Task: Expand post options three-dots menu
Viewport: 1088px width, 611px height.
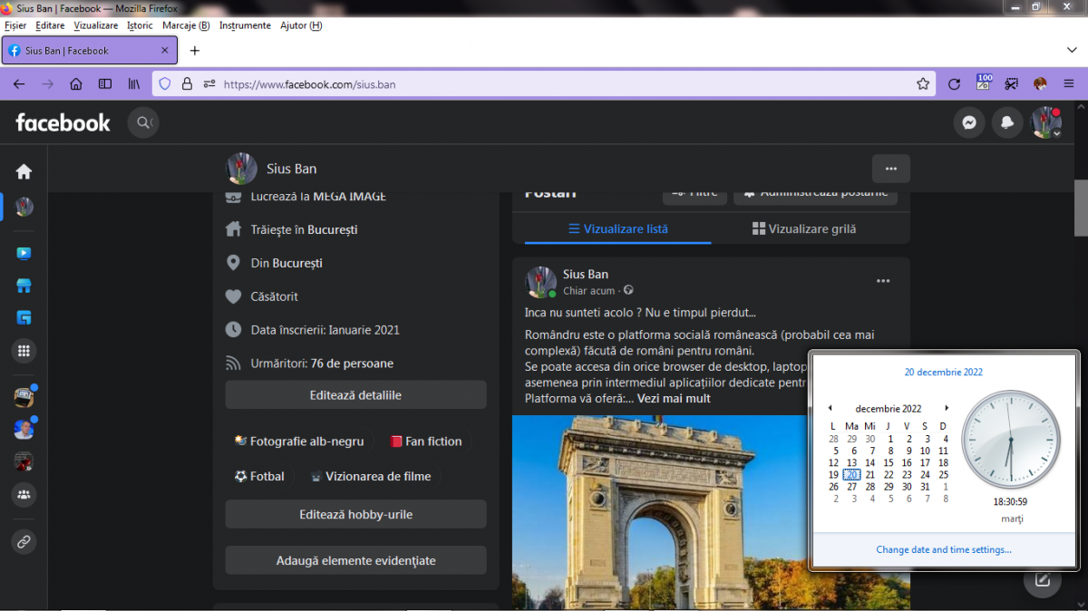Action: tap(883, 281)
